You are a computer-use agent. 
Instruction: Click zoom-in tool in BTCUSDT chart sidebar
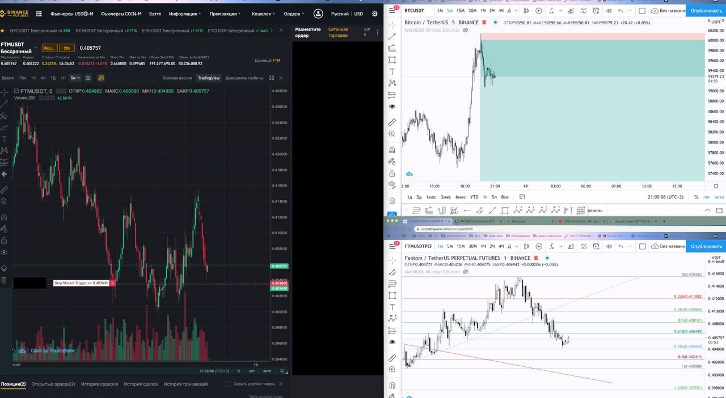click(x=392, y=134)
